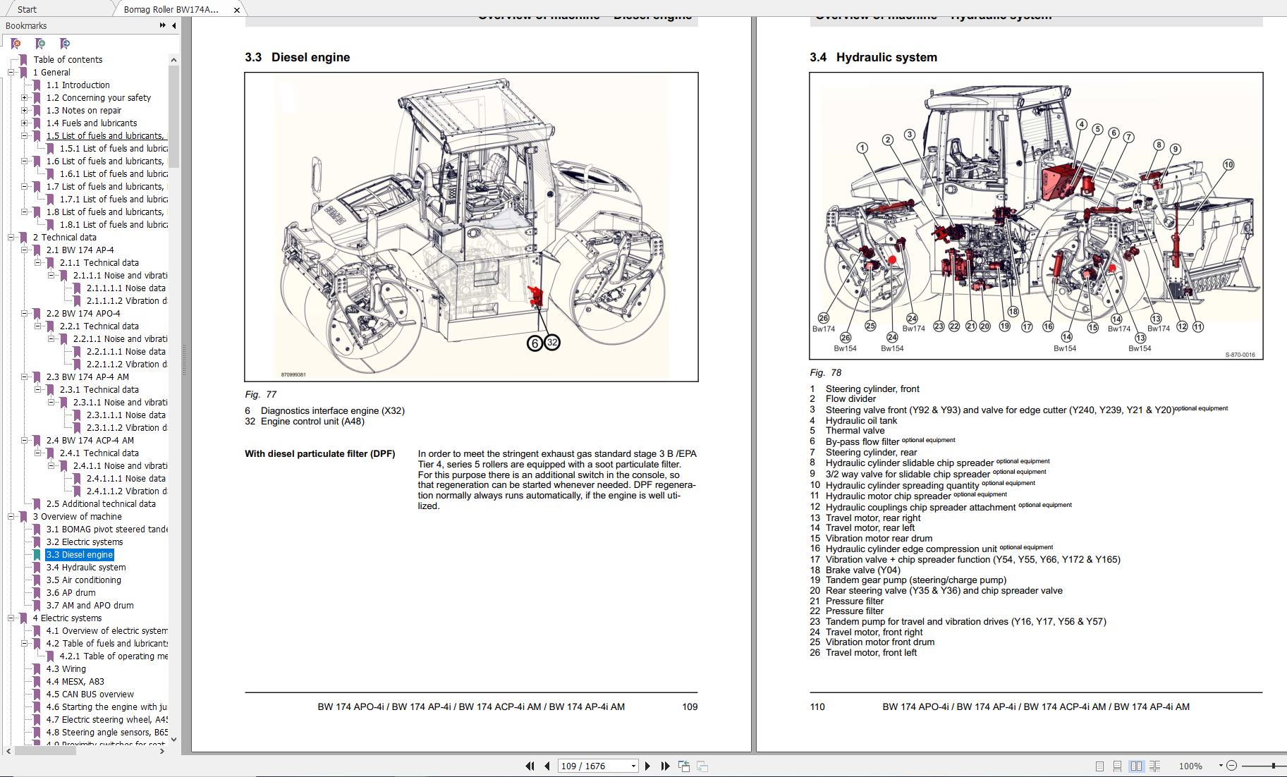This screenshot has width=1287, height=777.
Task: Collapse the 2.1 BW 174 AP-4 node
Action: (x=24, y=250)
